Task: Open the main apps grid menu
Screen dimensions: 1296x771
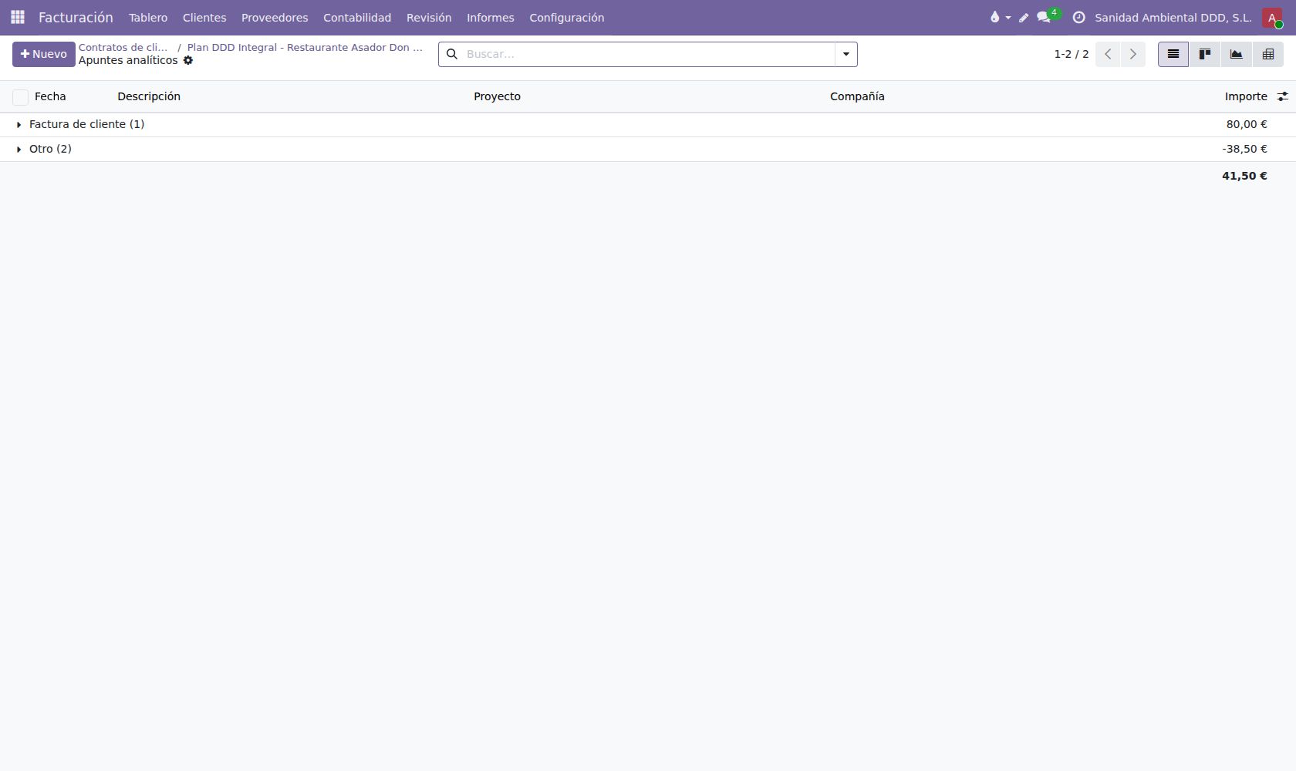Action: point(17,17)
